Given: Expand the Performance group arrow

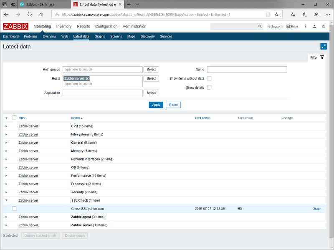Looking at the screenshot, I should [6, 176].
